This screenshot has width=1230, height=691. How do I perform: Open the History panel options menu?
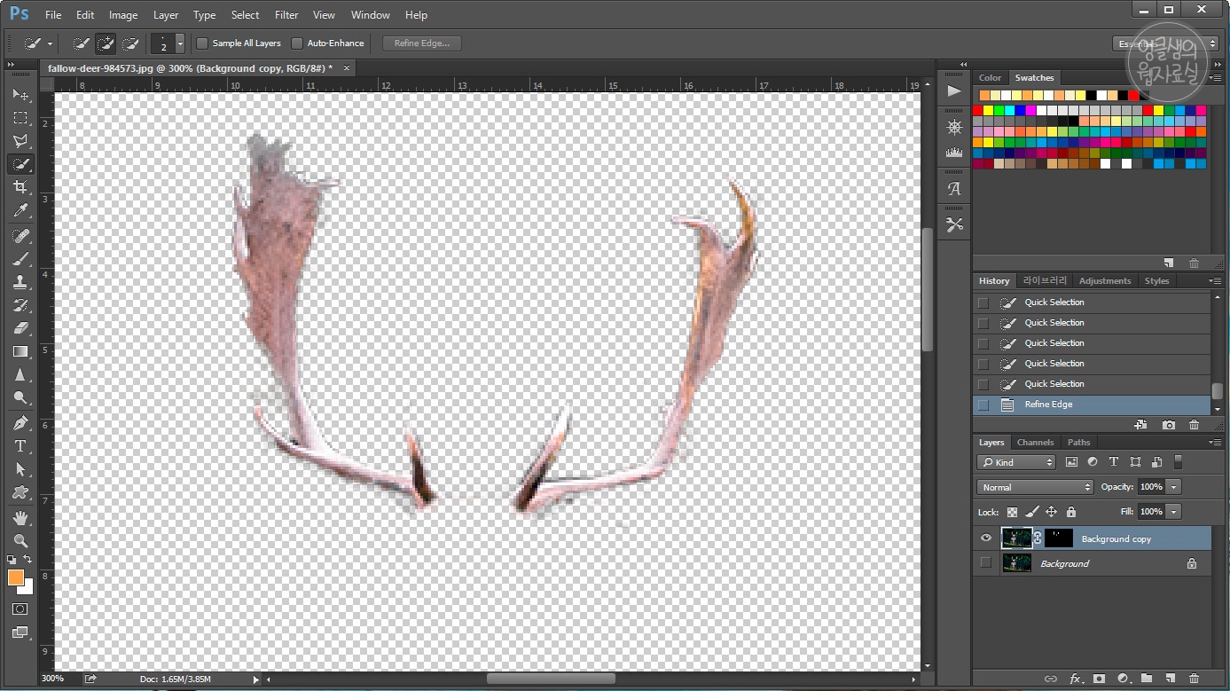1214,280
